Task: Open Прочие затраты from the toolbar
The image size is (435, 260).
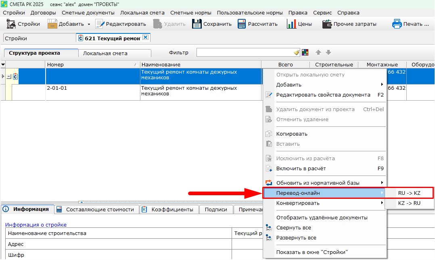Action: [x=327, y=24]
